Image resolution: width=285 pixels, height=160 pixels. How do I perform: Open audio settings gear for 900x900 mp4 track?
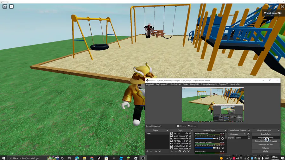tap(223, 138)
